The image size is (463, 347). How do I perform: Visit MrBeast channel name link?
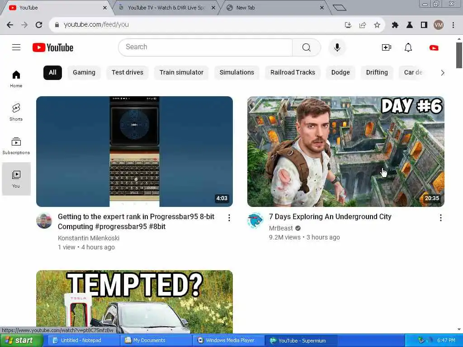[x=281, y=228]
